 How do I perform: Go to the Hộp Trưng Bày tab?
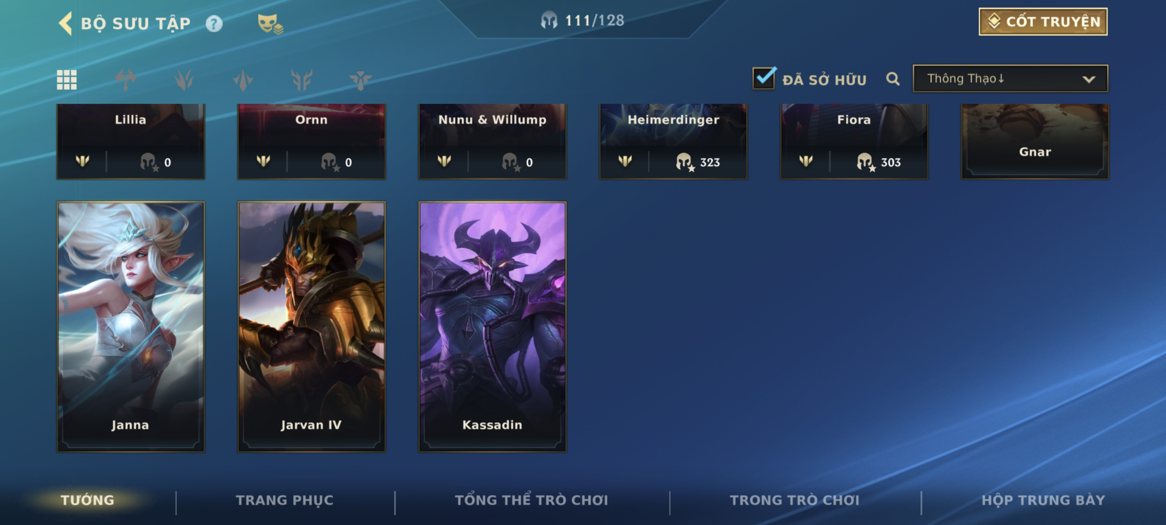pyautogui.click(x=1043, y=500)
